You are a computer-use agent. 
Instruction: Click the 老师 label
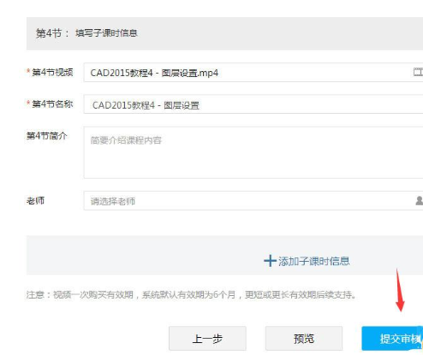point(35,201)
